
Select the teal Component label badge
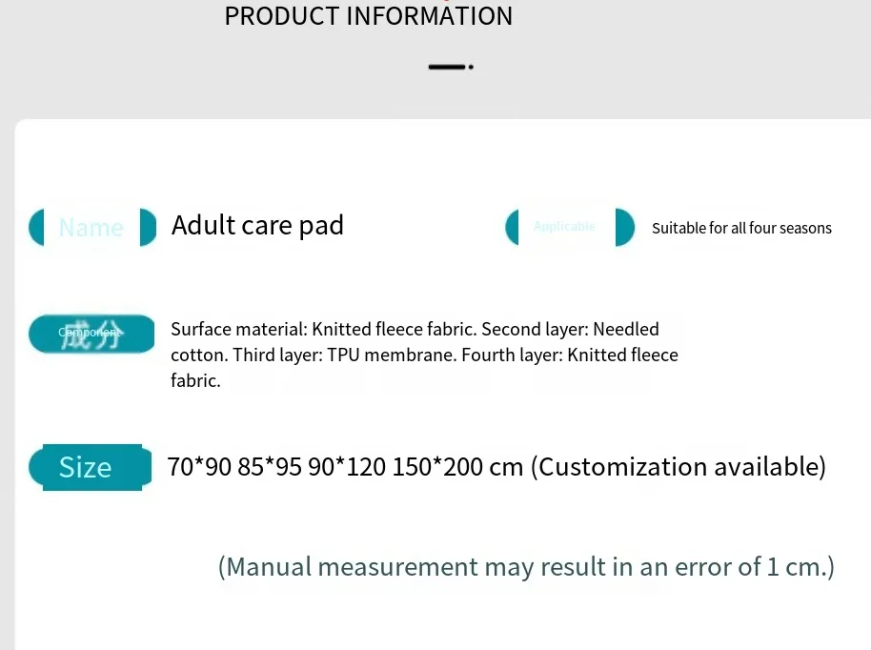[x=91, y=334]
